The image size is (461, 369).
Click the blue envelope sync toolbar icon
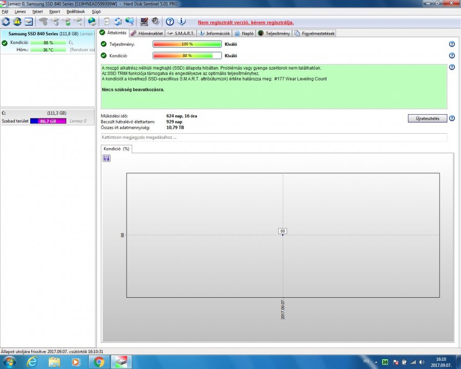tap(118, 22)
